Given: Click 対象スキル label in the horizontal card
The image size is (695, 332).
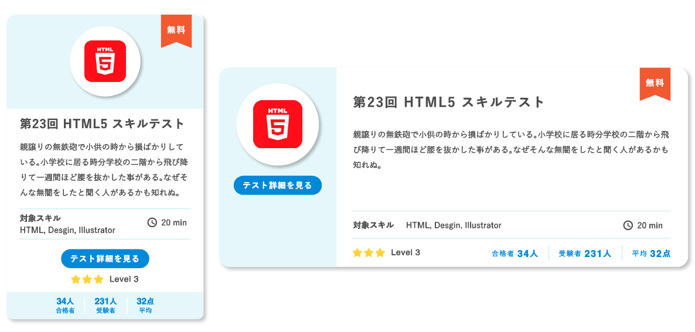Looking at the screenshot, I should click(x=373, y=225).
